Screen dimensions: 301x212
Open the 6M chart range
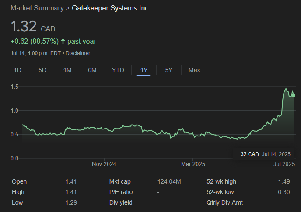(92, 70)
